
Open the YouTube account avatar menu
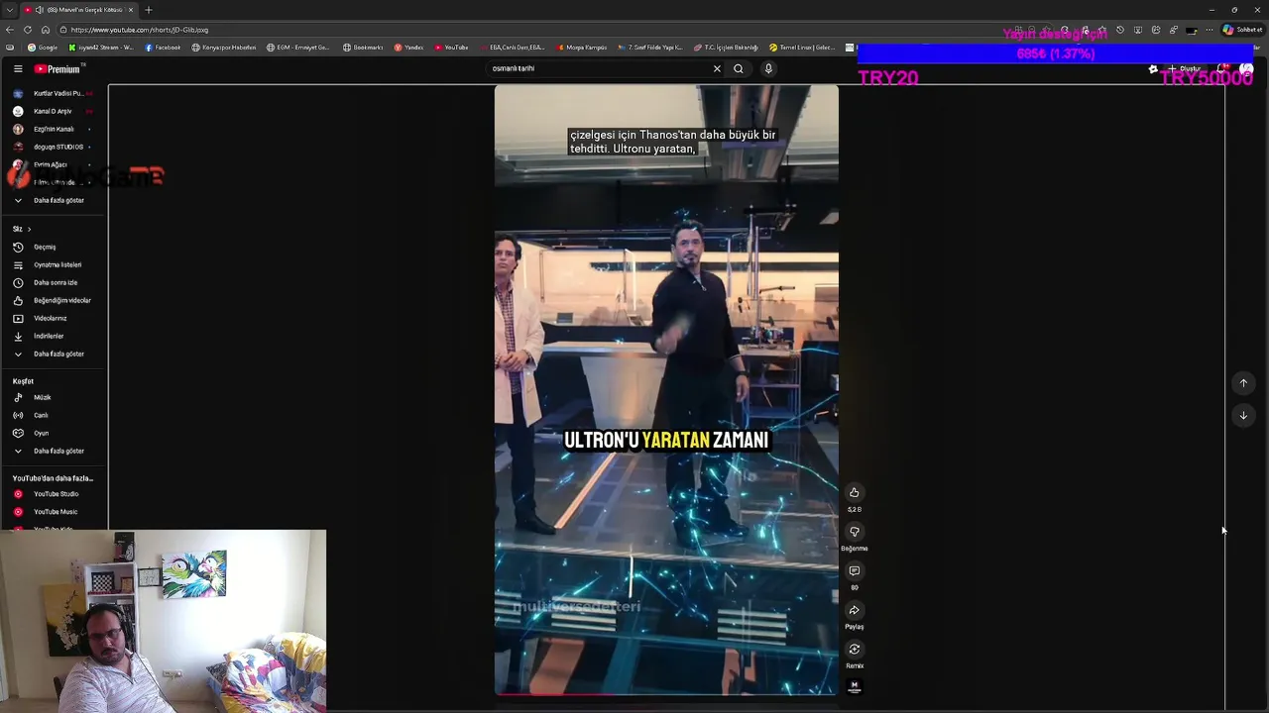pos(1247,69)
